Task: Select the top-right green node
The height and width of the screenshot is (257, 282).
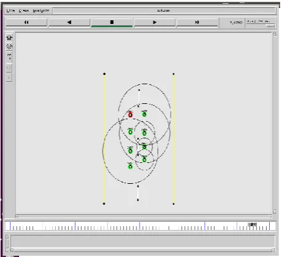Action: tap(144, 114)
